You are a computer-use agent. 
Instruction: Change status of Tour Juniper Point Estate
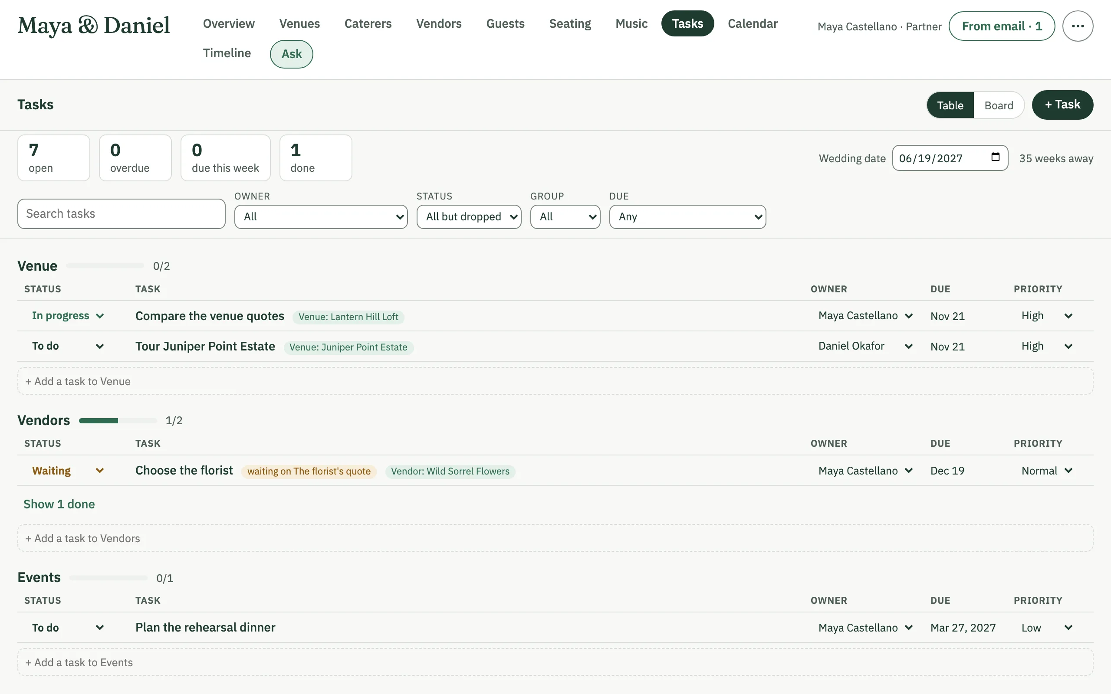pos(68,346)
